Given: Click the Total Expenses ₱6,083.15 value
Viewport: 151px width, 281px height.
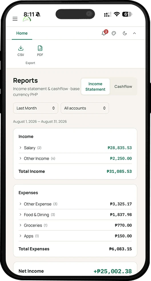Looking at the screenshot, I should pyautogui.click(x=120, y=249).
